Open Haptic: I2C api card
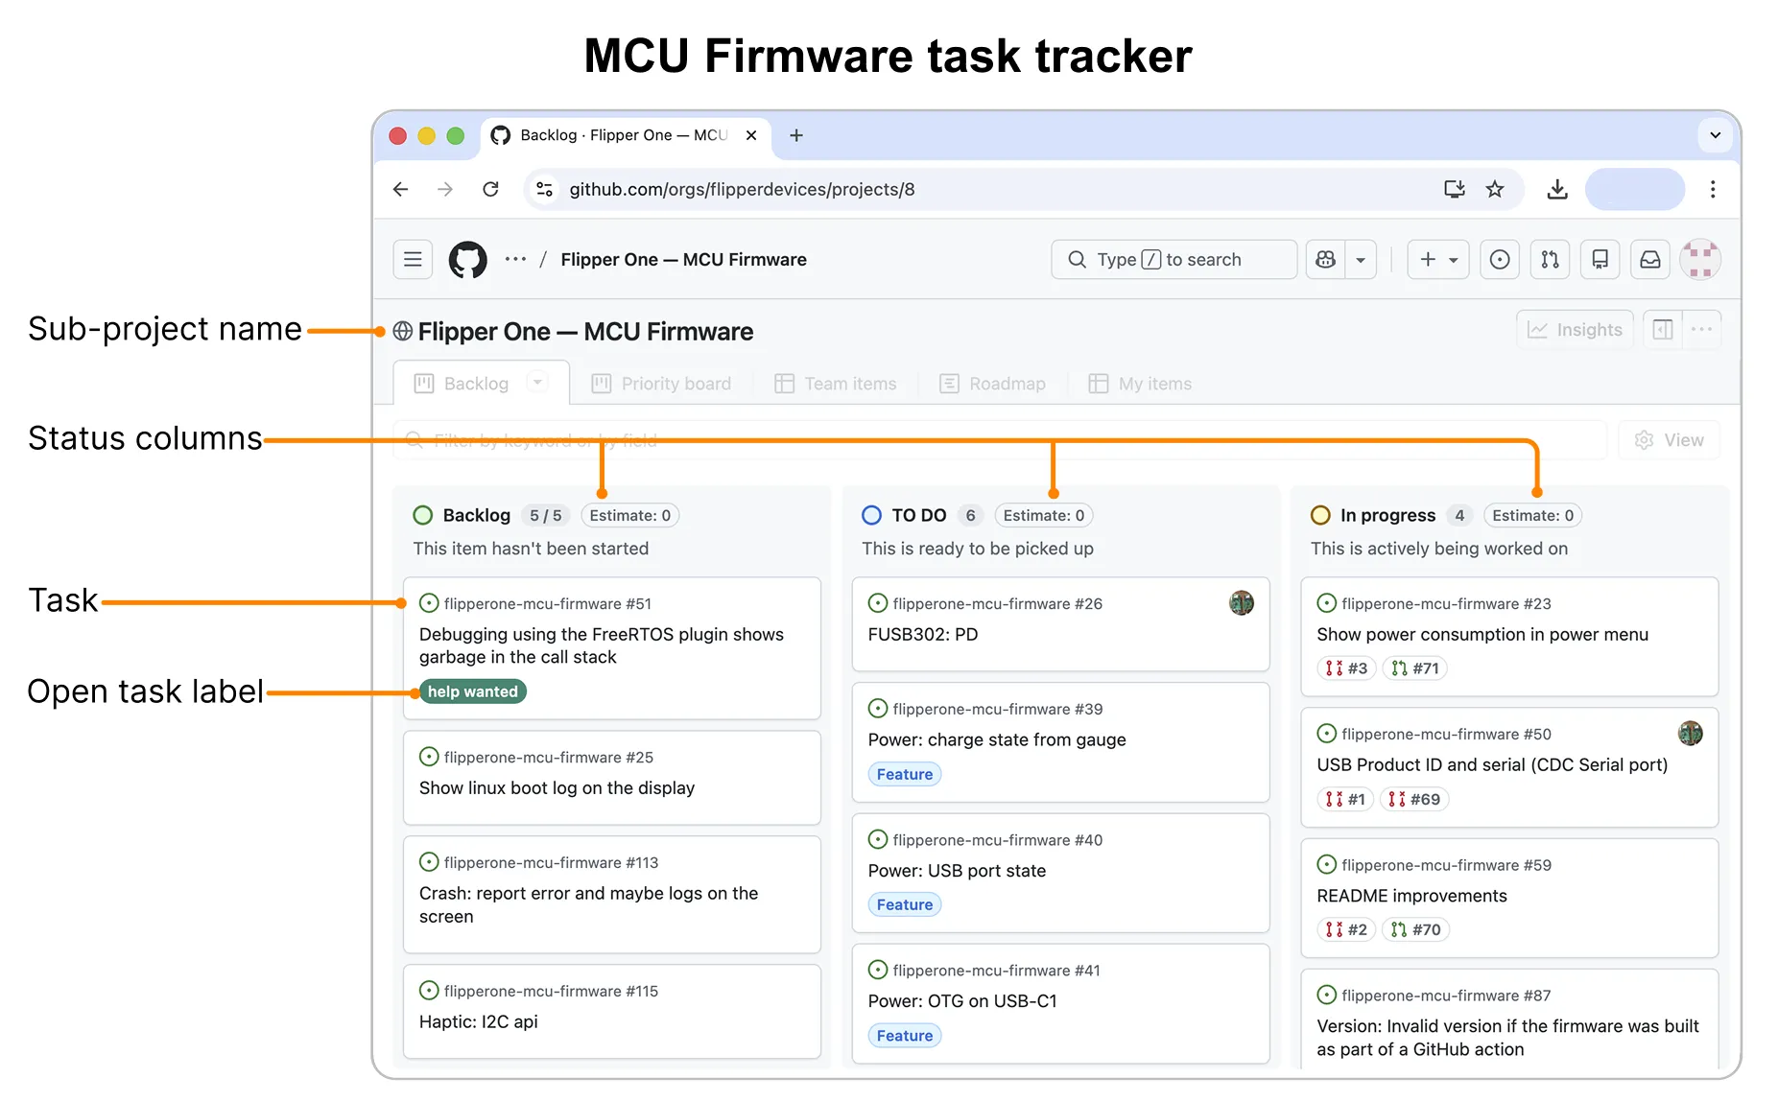 [x=612, y=1012]
